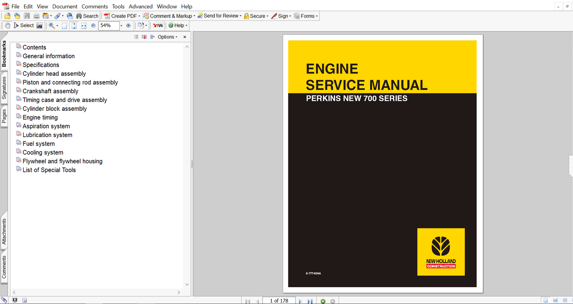Switch to the Pages side tab

tap(4, 116)
